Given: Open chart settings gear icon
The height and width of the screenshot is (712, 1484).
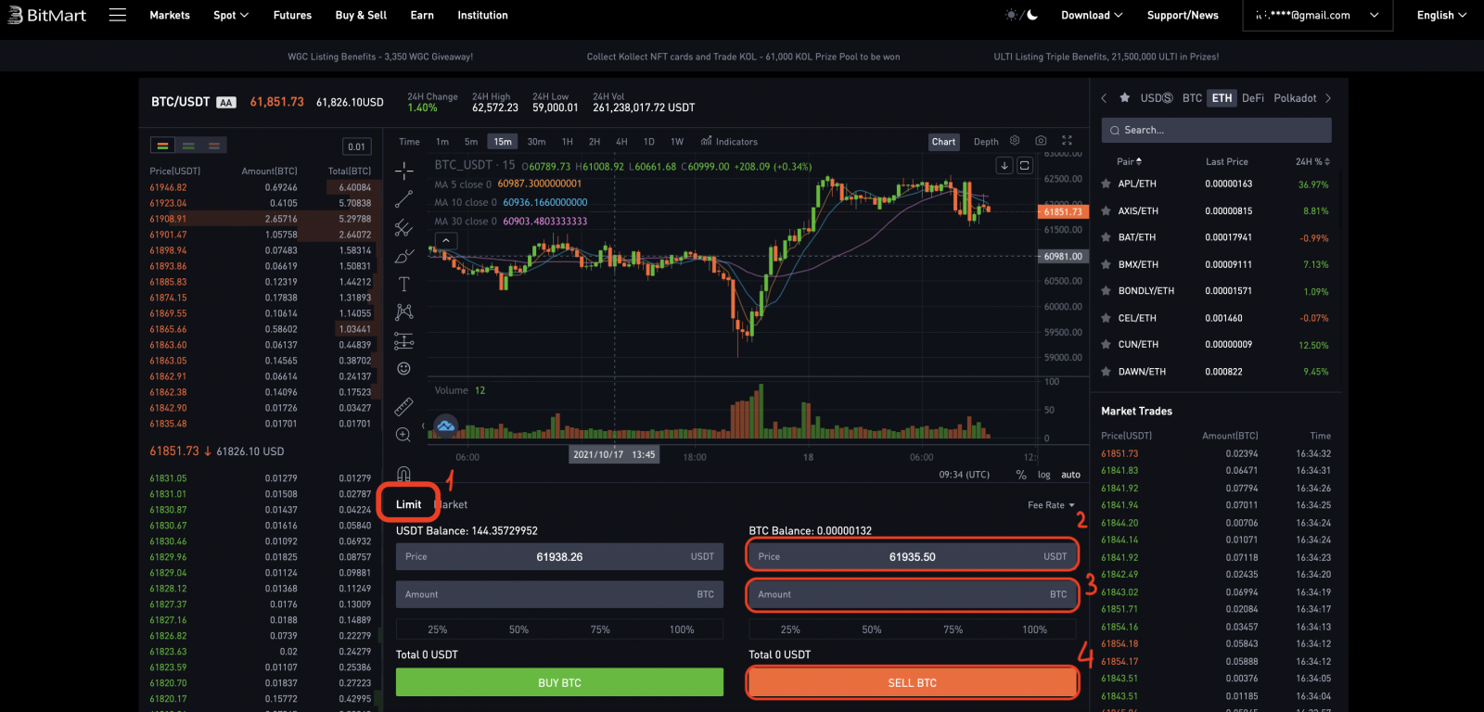Looking at the screenshot, I should point(1015,141).
